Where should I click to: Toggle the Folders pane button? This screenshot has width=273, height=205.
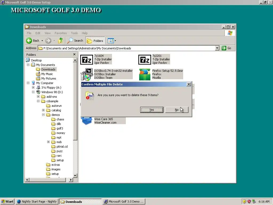click(95, 41)
